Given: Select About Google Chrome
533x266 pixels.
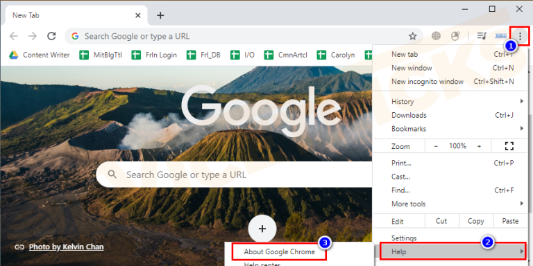Looking at the screenshot, I should [x=279, y=251].
